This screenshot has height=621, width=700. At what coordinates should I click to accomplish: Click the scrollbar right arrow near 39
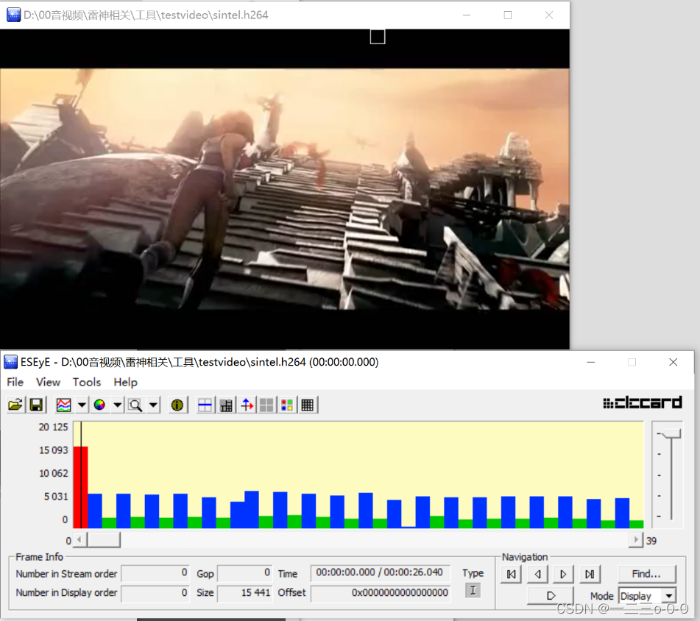click(636, 540)
